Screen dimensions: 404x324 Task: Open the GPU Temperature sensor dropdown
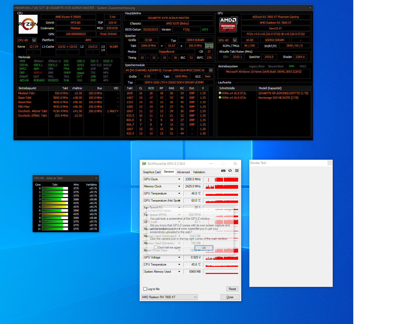pyautogui.click(x=179, y=193)
